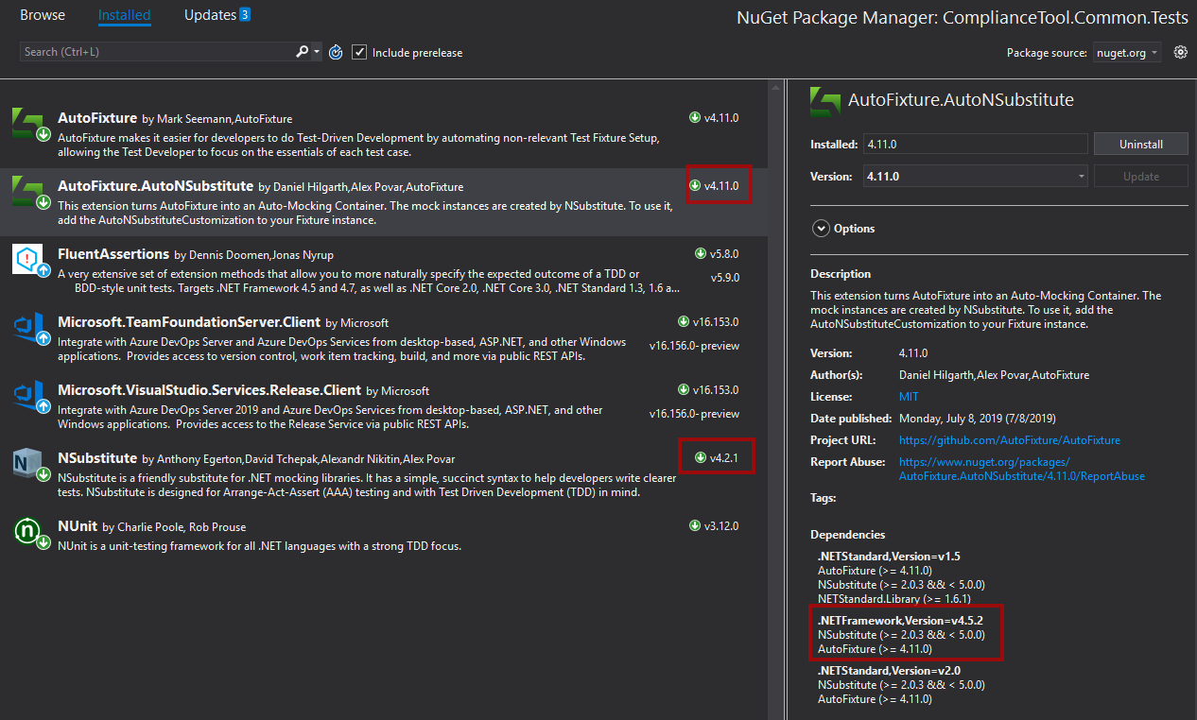Open NuGet package source settings via gear icon
This screenshot has height=720, width=1197.
coord(1180,52)
